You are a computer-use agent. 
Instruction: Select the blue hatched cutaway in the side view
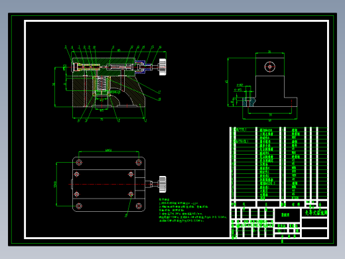(x=249, y=102)
